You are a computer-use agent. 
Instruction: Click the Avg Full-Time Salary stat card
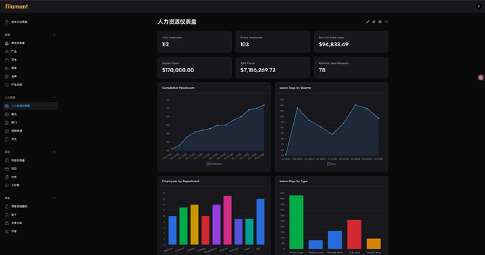pos(351,41)
